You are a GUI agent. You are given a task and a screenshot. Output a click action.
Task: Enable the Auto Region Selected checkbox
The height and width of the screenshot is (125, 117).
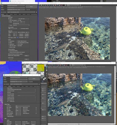(20, 28)
